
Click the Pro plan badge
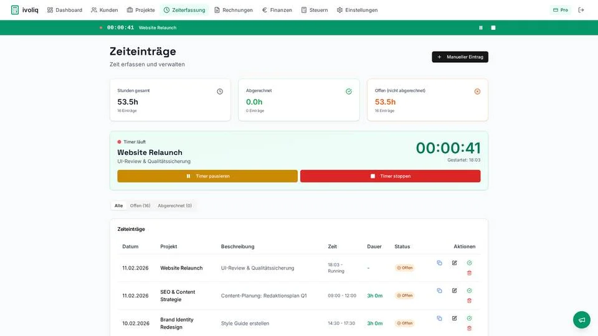pos(560,10)
